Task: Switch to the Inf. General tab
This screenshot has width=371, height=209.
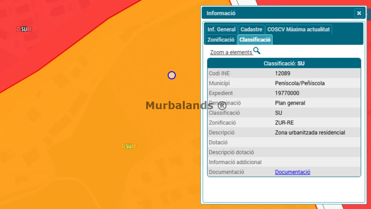Action: click(x=221, y=29)
